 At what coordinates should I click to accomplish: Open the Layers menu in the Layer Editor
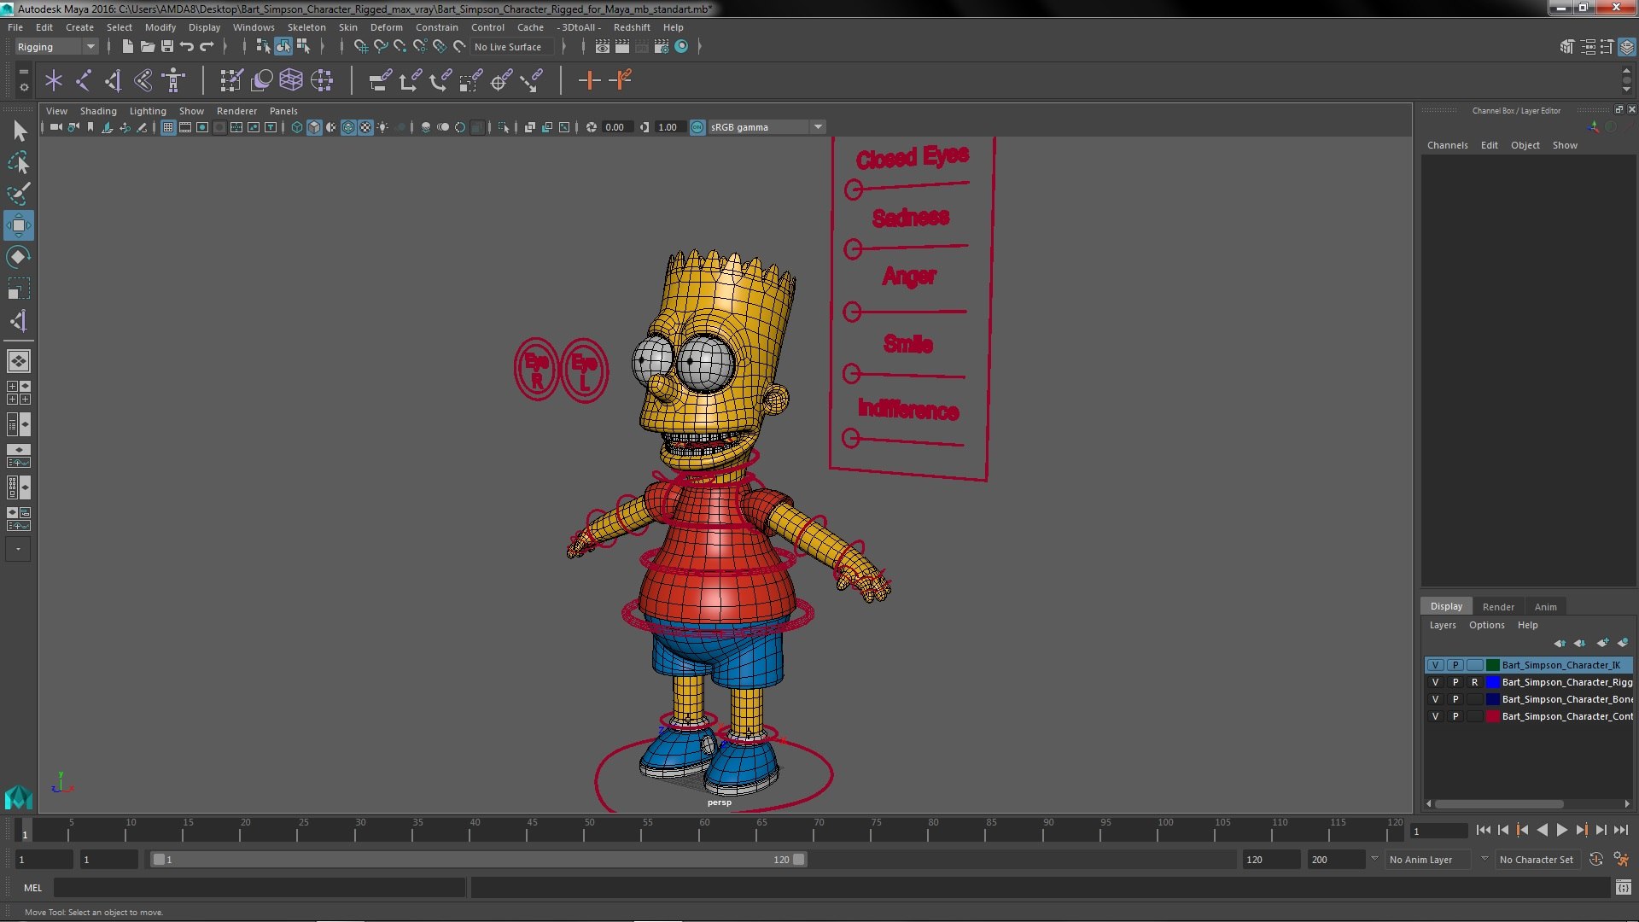coord(1443,625)
